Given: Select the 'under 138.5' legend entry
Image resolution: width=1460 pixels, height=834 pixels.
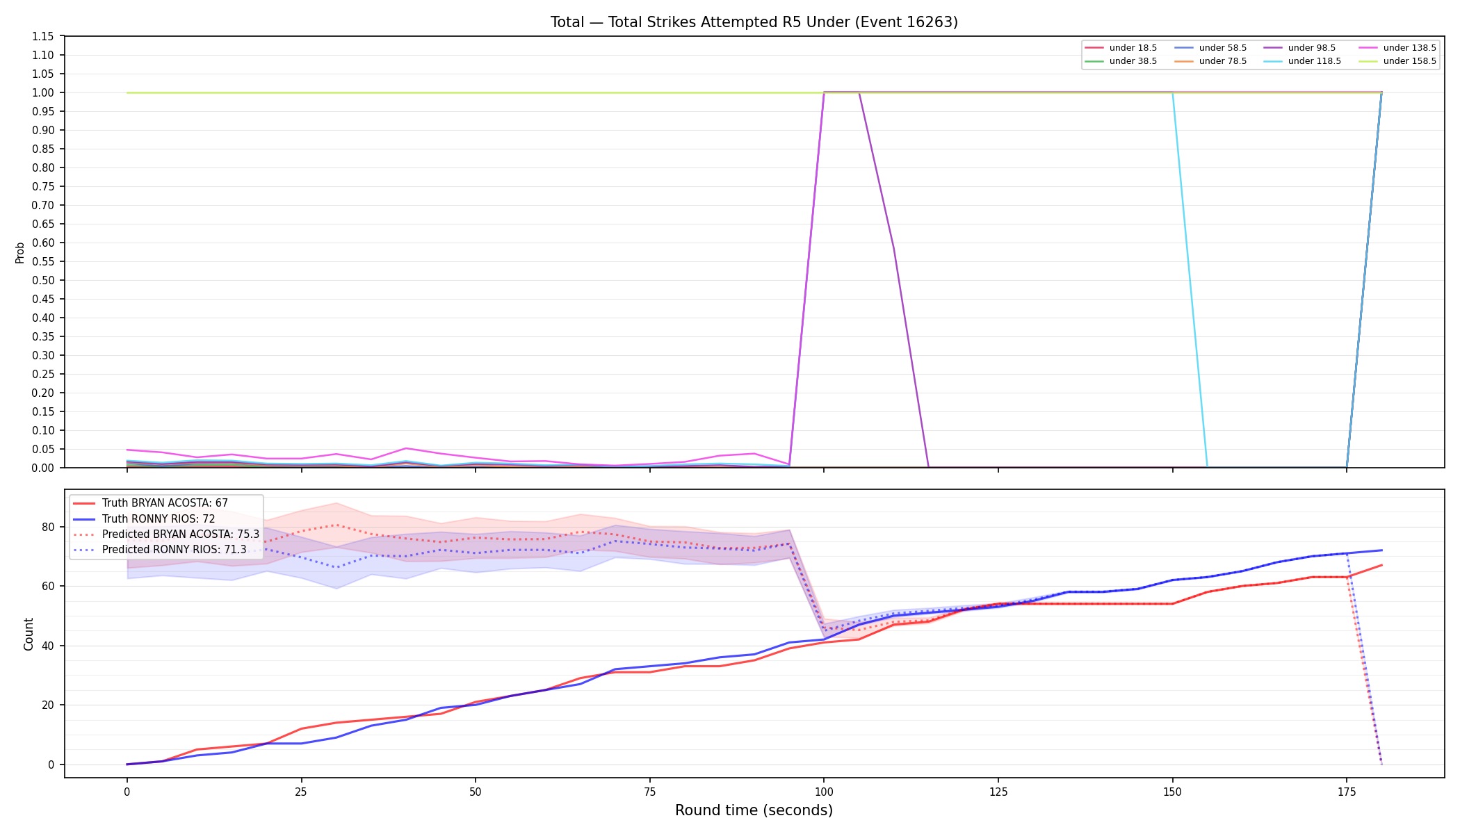Looking at the screenshot, I should click(x=1397, y=48).
